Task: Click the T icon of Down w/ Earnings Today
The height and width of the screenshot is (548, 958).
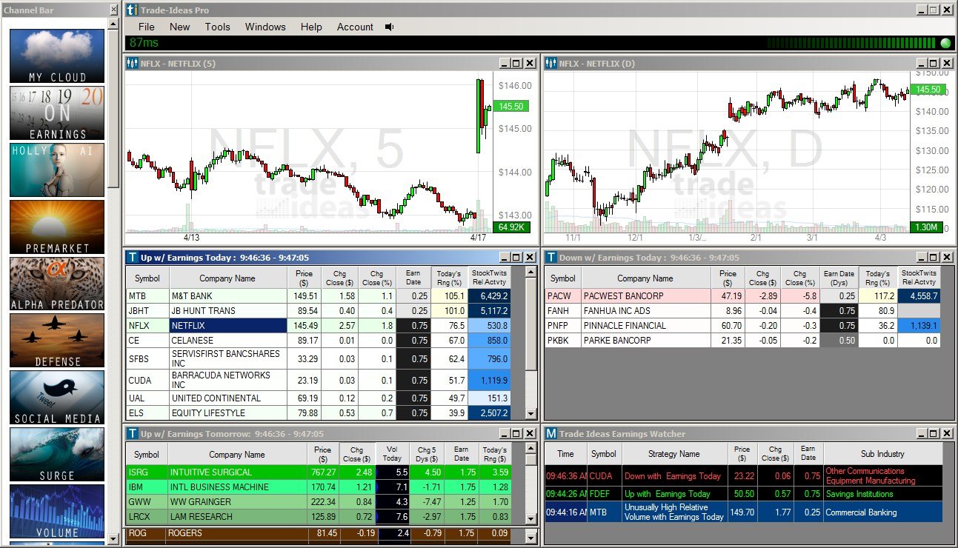Action: tap(550, 257)
